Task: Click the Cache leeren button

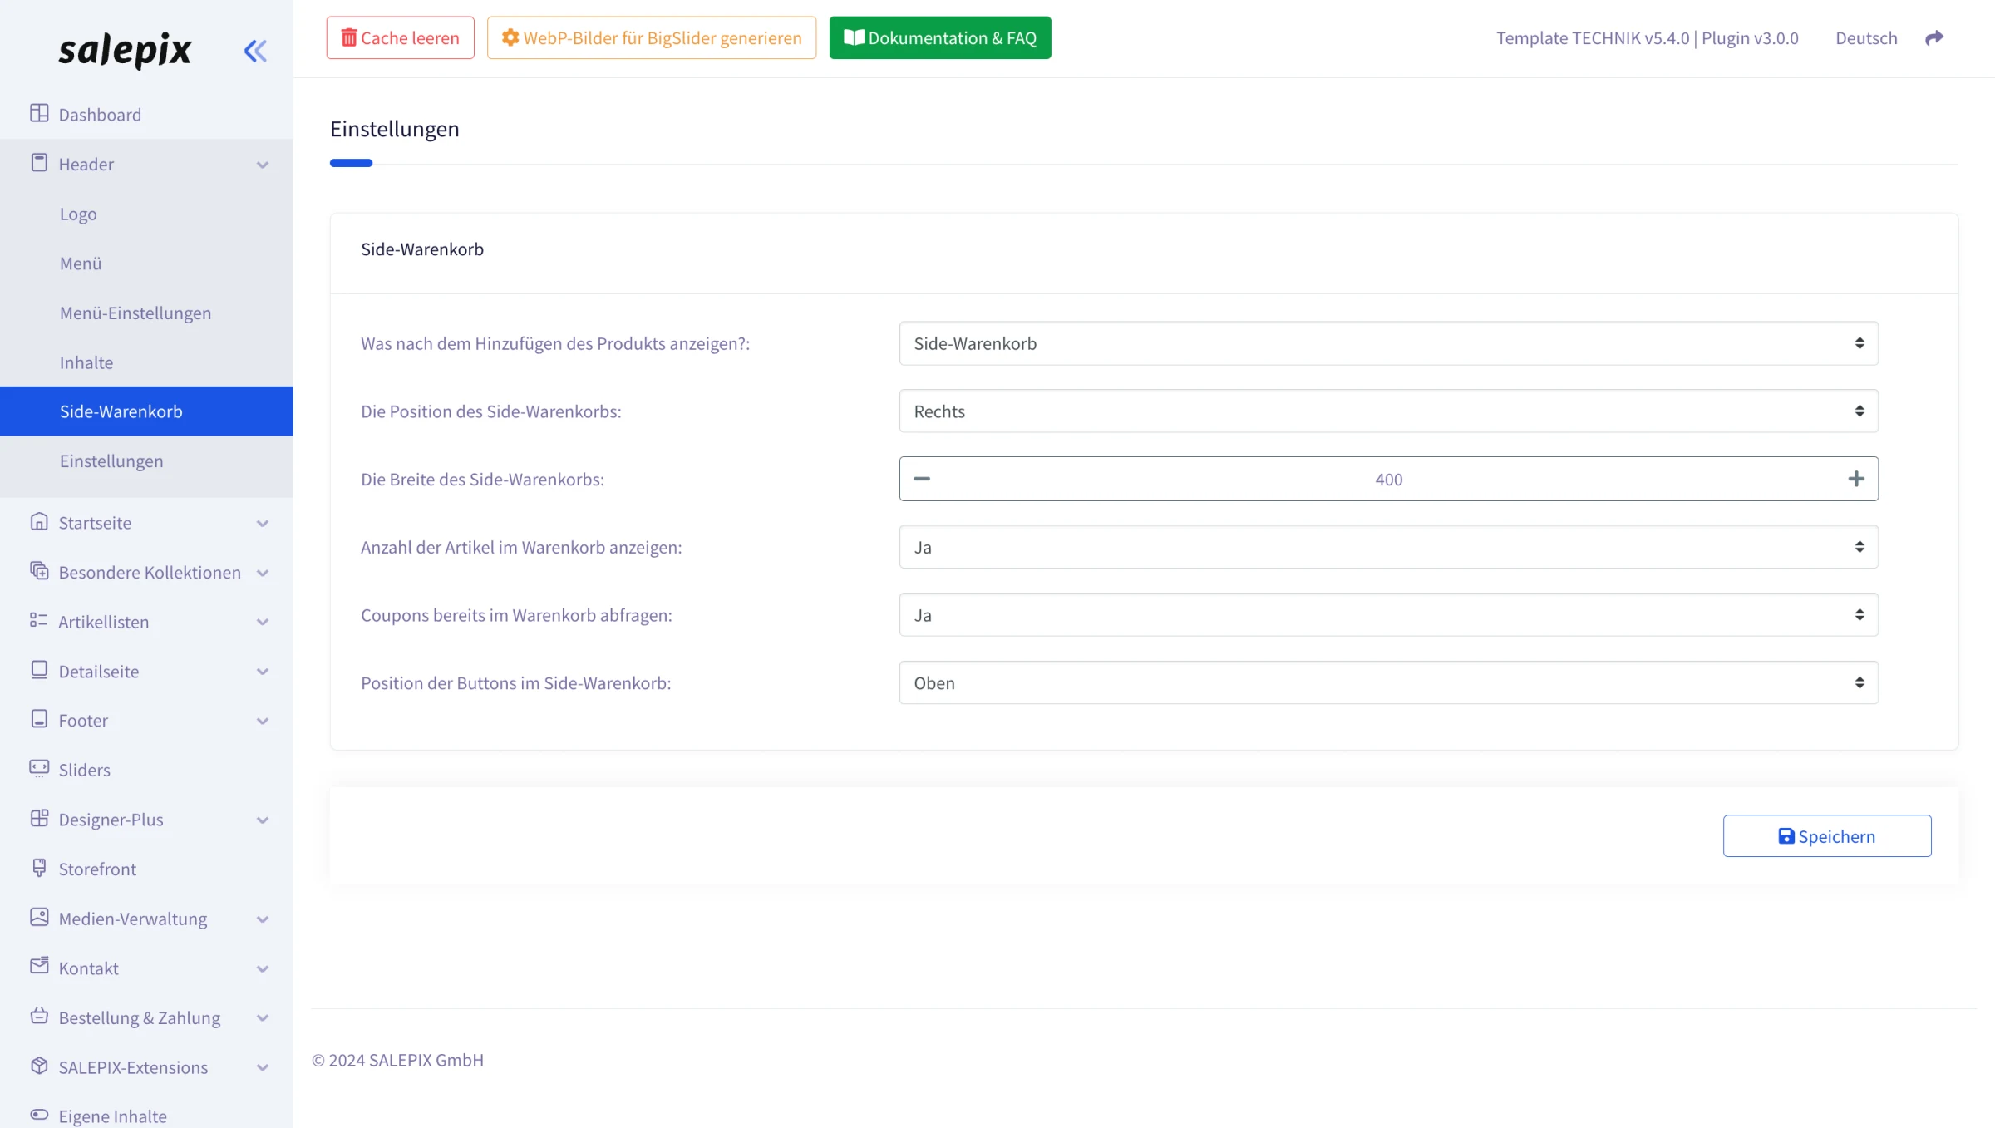Action: (x=400, y=37)
